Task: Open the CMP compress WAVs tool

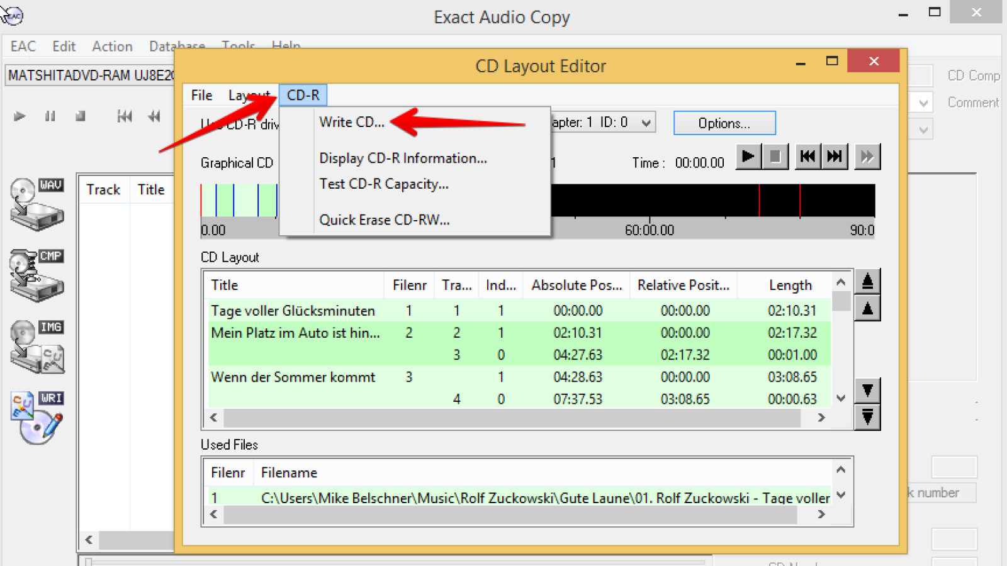Action: point(36,275)
